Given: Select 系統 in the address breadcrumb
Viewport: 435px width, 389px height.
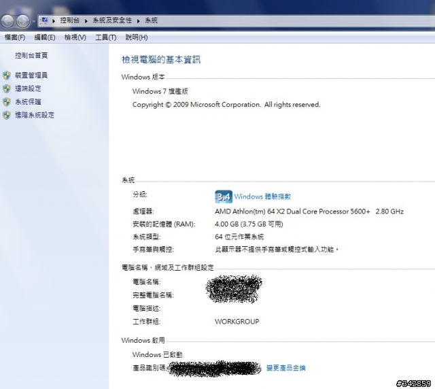Looking at the screenshot, I should coord(151,20).
